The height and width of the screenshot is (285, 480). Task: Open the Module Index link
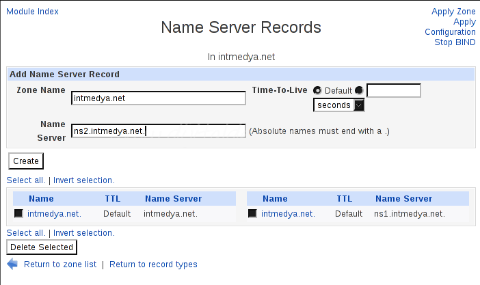click(32, 12)
